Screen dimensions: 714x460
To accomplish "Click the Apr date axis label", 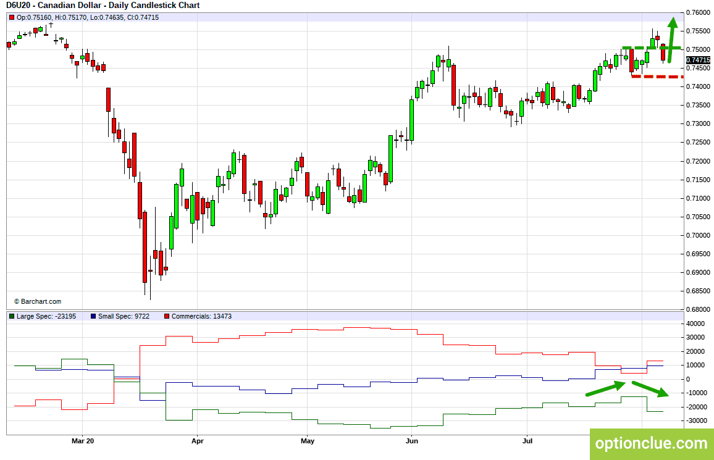I will point(197,441).
